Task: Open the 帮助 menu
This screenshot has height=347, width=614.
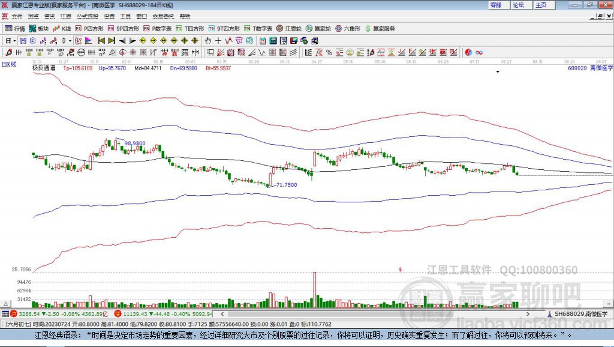Action: [x=185, y=16]
